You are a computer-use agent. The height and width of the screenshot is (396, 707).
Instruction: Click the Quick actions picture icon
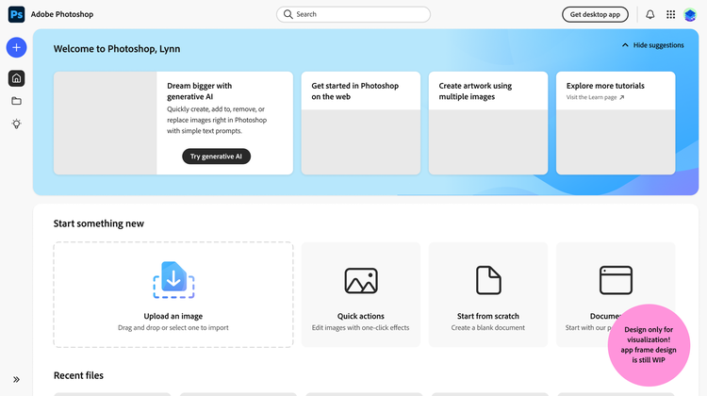point(361,281)
